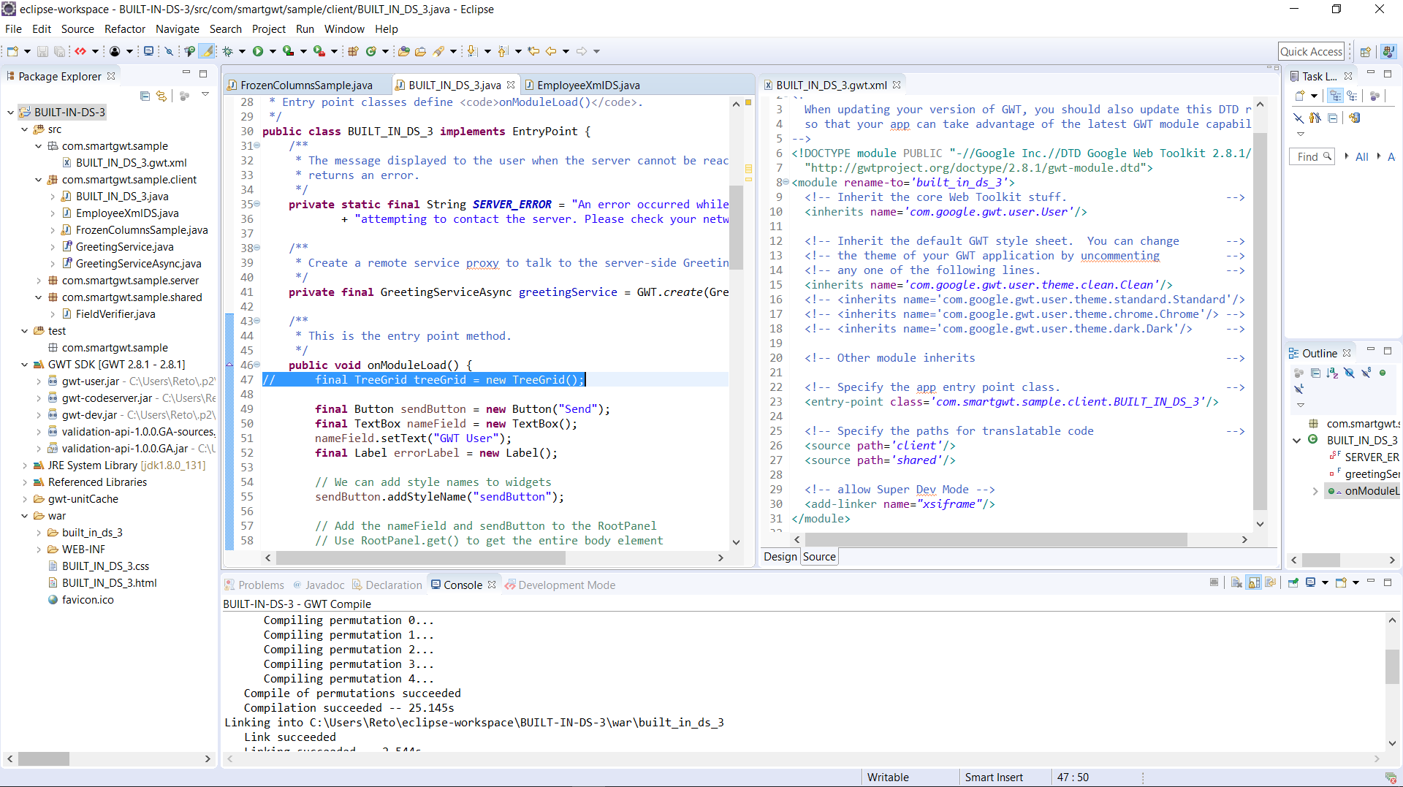Toggle alphabetical Sort in Outline view
The image size is (1403, 787).
coord(1332,373)
